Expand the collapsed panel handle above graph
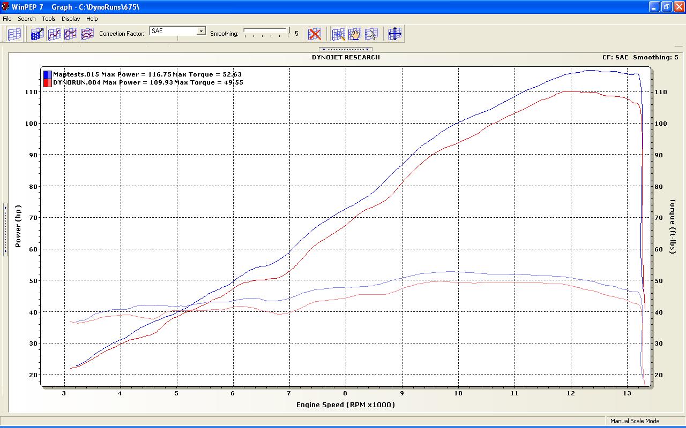 coord(345,49)
